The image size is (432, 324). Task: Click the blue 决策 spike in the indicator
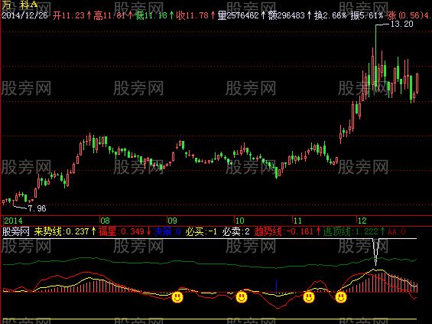click(276, 286)
